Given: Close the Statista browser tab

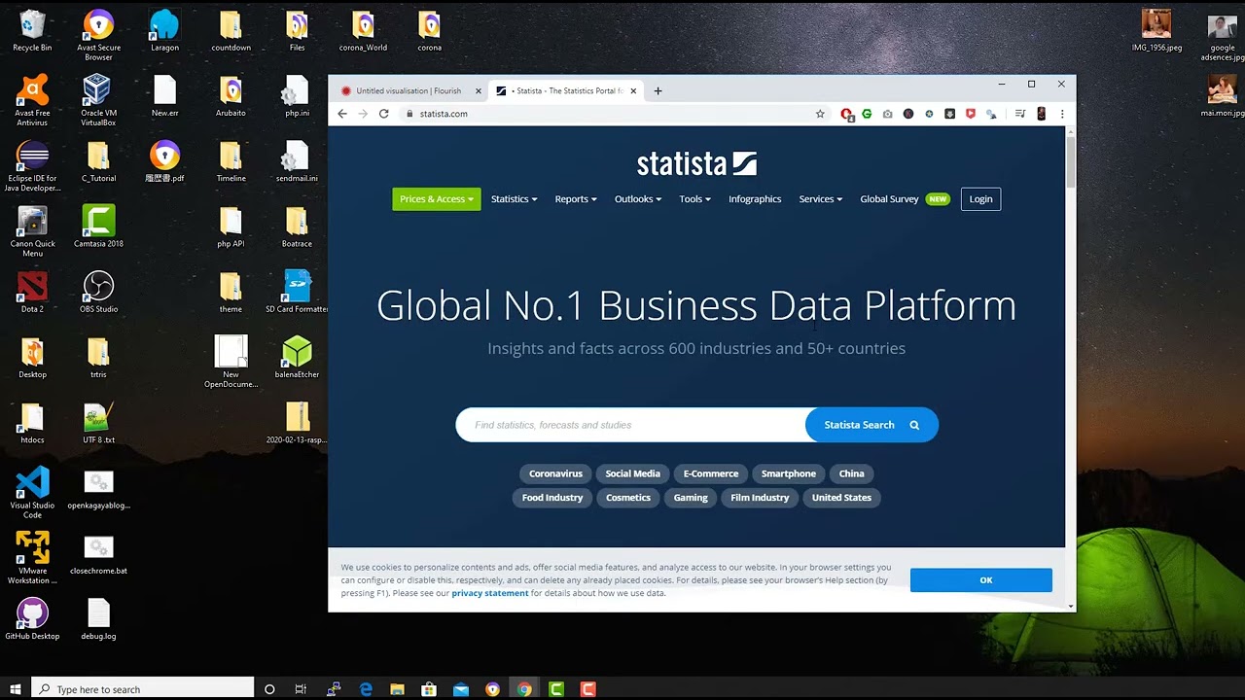Looking at the screenshot, I should [x=633, y=91].
